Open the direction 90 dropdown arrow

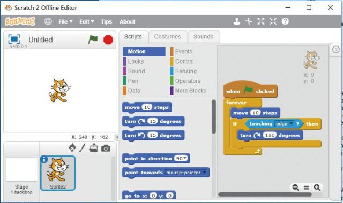[185, 158]
